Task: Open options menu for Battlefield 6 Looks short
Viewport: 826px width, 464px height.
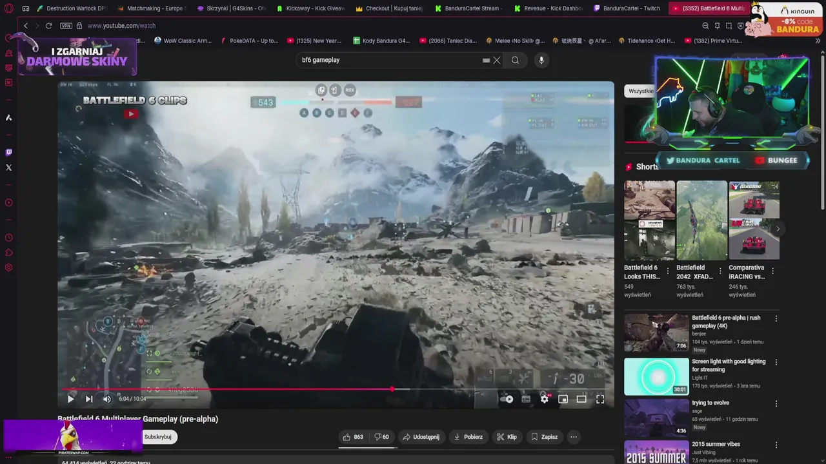Action: click(x=668, y=271)
